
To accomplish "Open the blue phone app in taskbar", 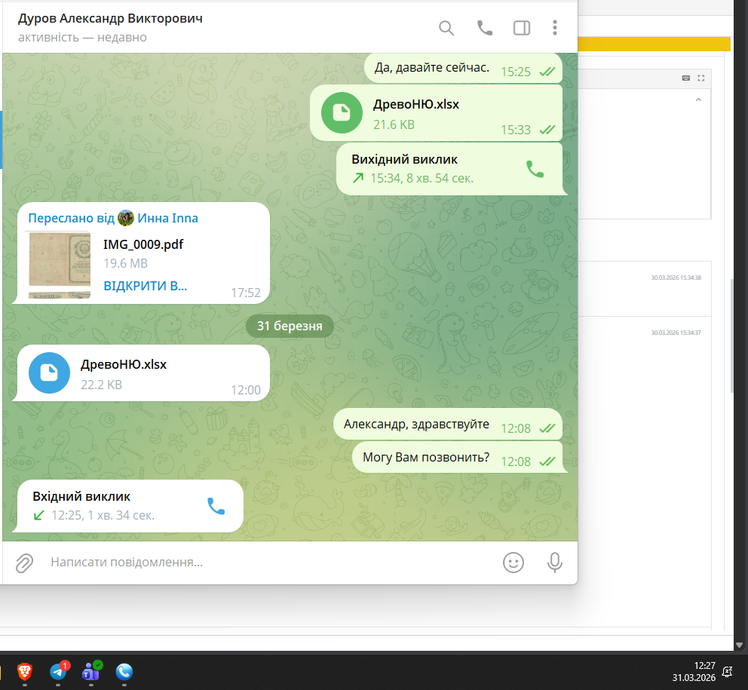I will pos(124,672).
